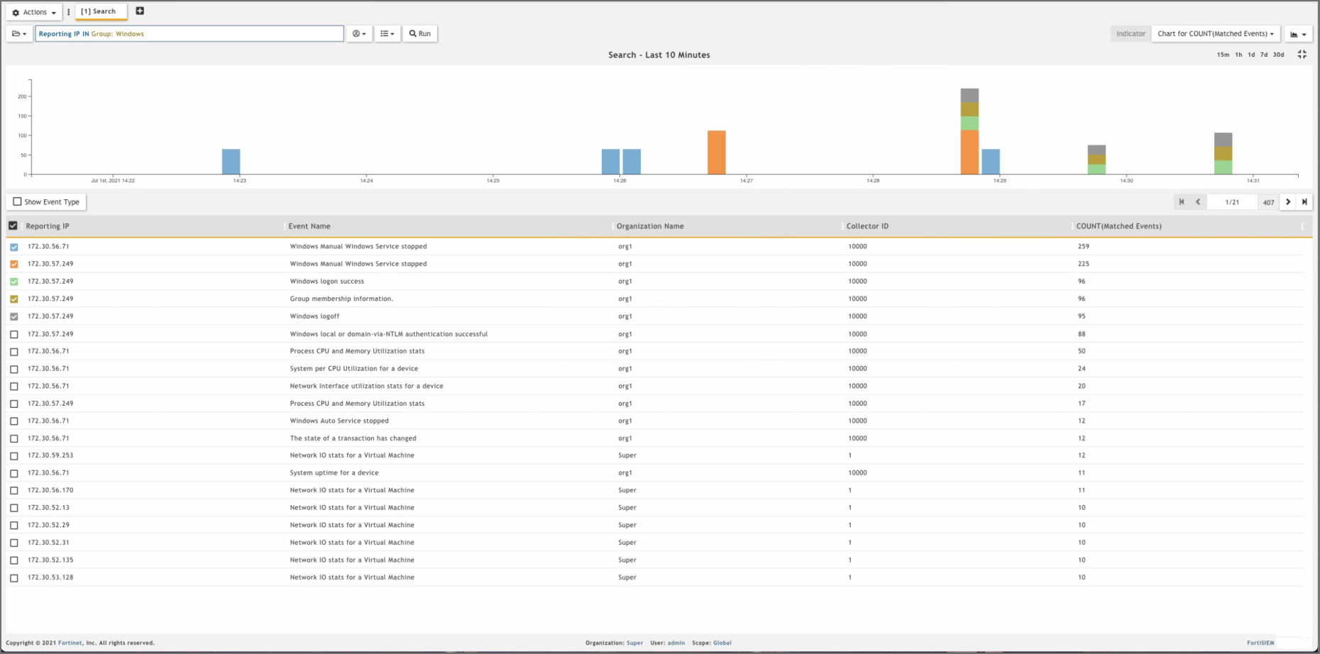Image resolution: width=1320 pixels, height=654 pixels.
Task: Select the 1h time range shortcut
Action: pos(1238,55)
